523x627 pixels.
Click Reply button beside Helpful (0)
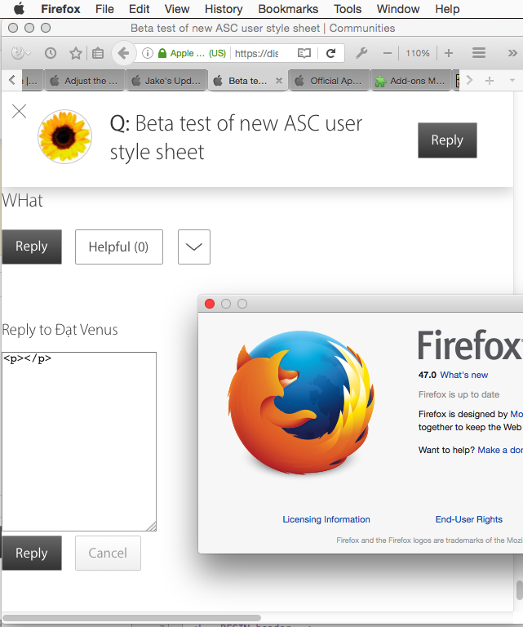(x=32, y=247)
